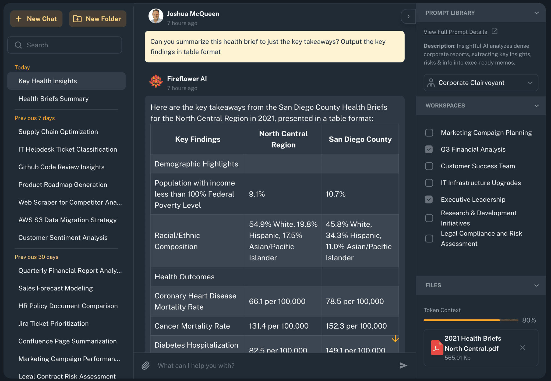Image resolution: width=551 pixels, height=381 pixels.
Task: Click the send message arrow icon
Action: (403, 365)
